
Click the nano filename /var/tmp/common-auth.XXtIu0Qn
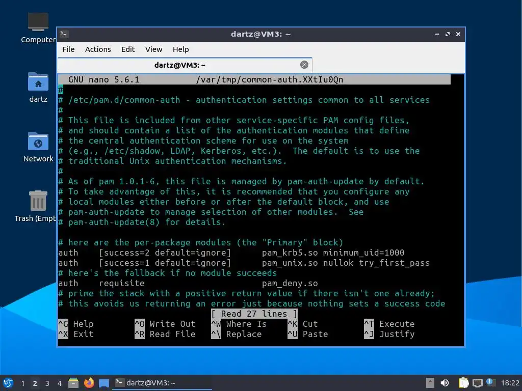coord(269,80)
